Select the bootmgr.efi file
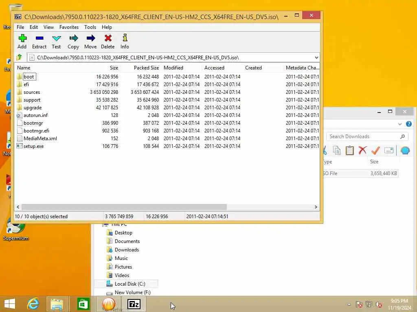The image size is (417, 312). click(36, 130)
